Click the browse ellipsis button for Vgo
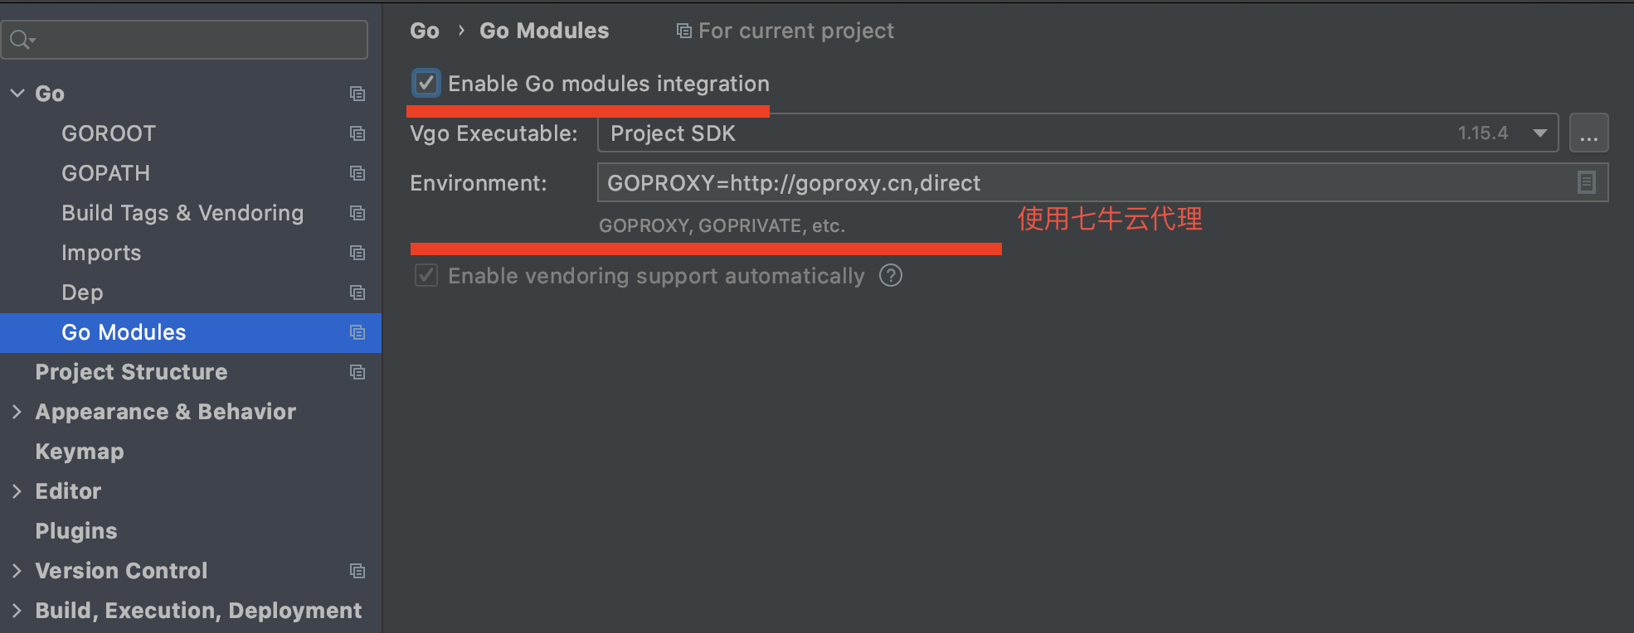The image size is (1634, 633). tap(1588, 133)
